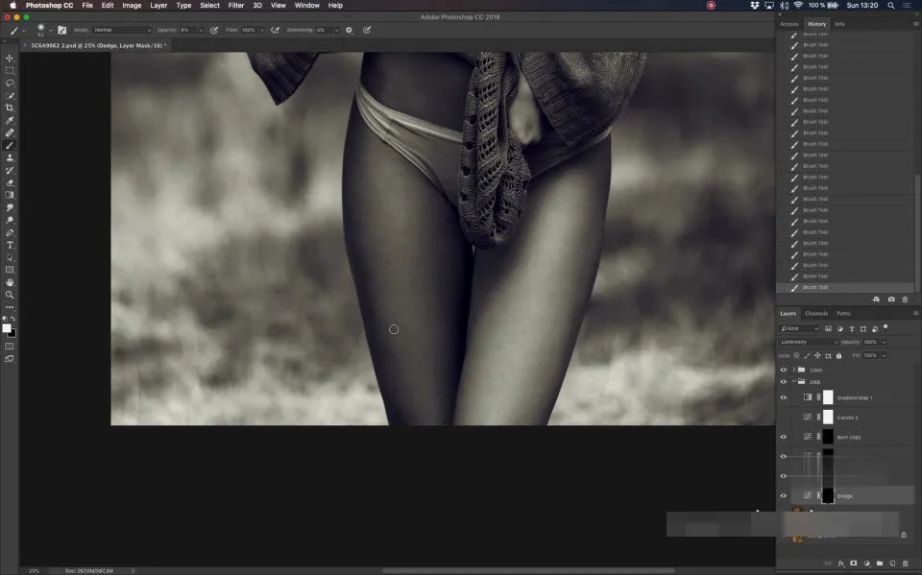Switch to the Actions panel tab

(789, 24)
